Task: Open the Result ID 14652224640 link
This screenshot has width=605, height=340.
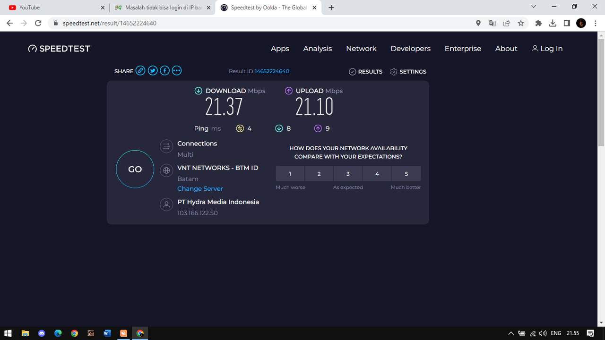Action: (x=272, y=71)
